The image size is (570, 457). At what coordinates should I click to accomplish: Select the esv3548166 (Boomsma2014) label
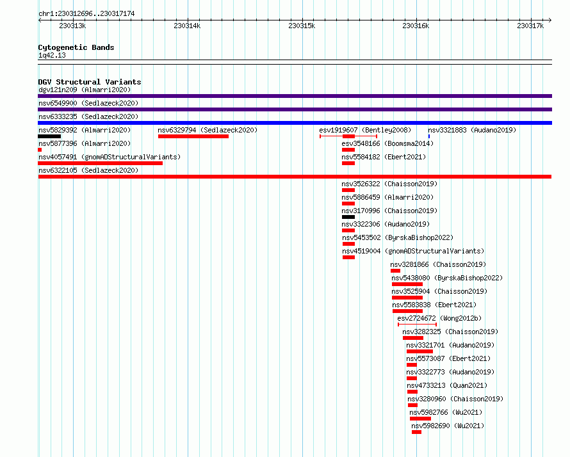coord(387,143)
